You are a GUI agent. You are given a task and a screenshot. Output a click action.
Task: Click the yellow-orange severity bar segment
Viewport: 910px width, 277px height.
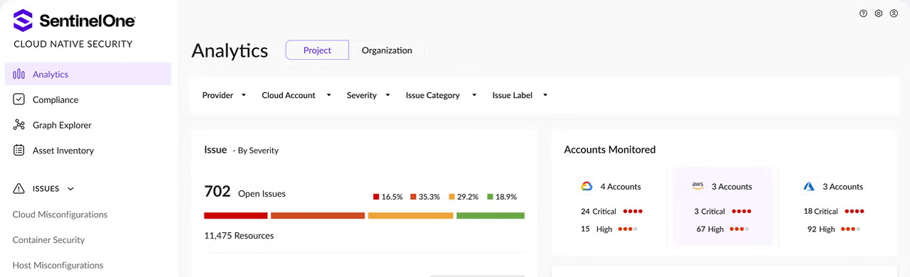[410, 215]
